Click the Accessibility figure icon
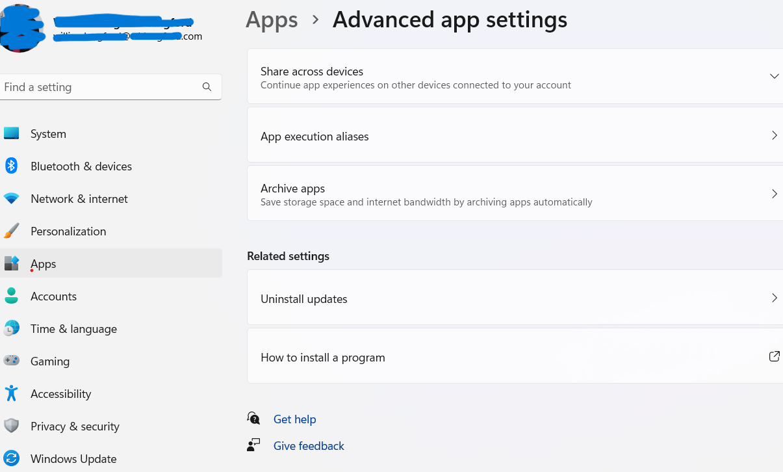783x472 pixels. [11, 393]
